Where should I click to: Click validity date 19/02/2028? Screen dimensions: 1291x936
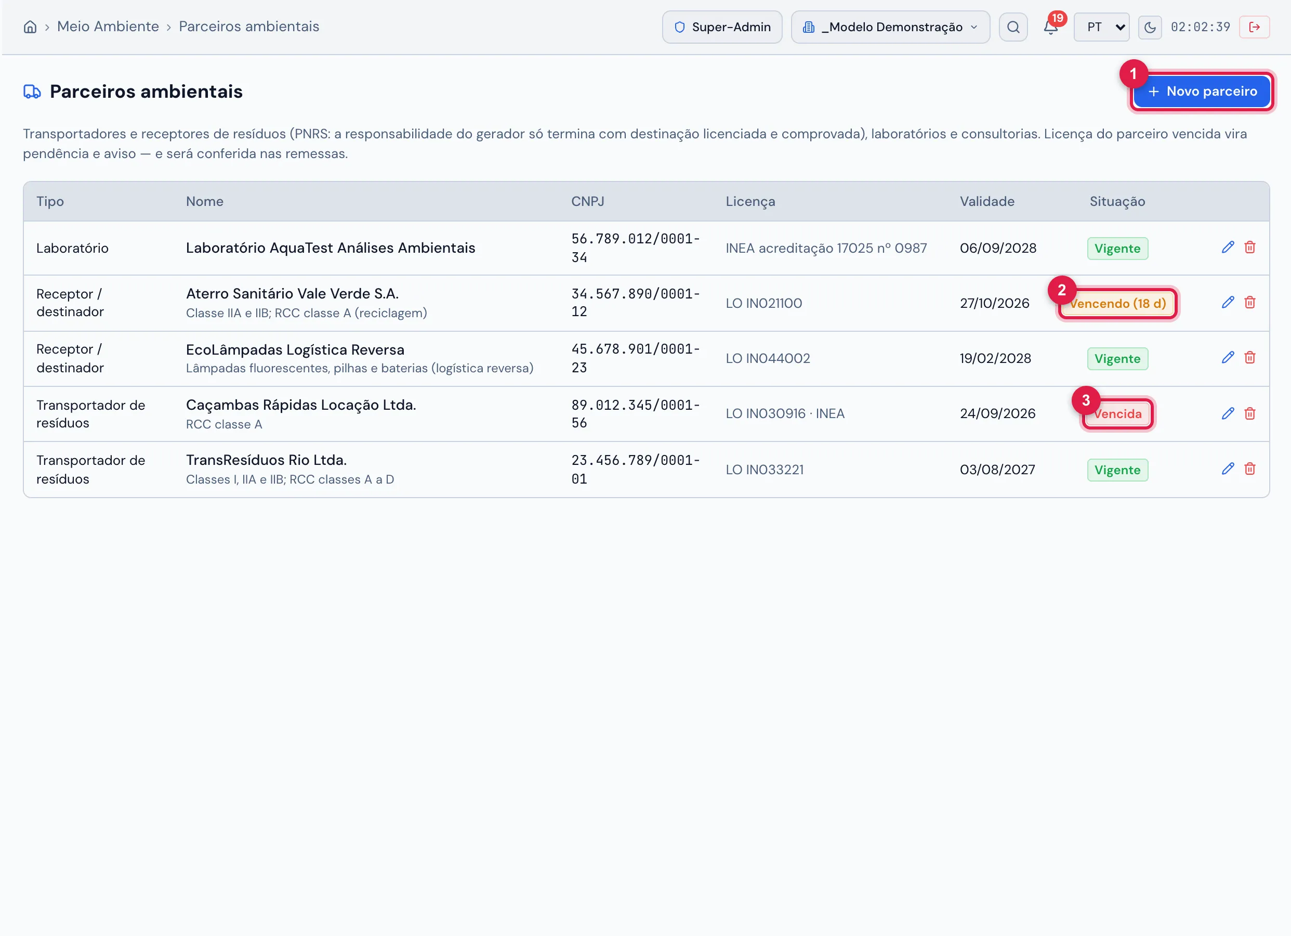pos(995,358)
